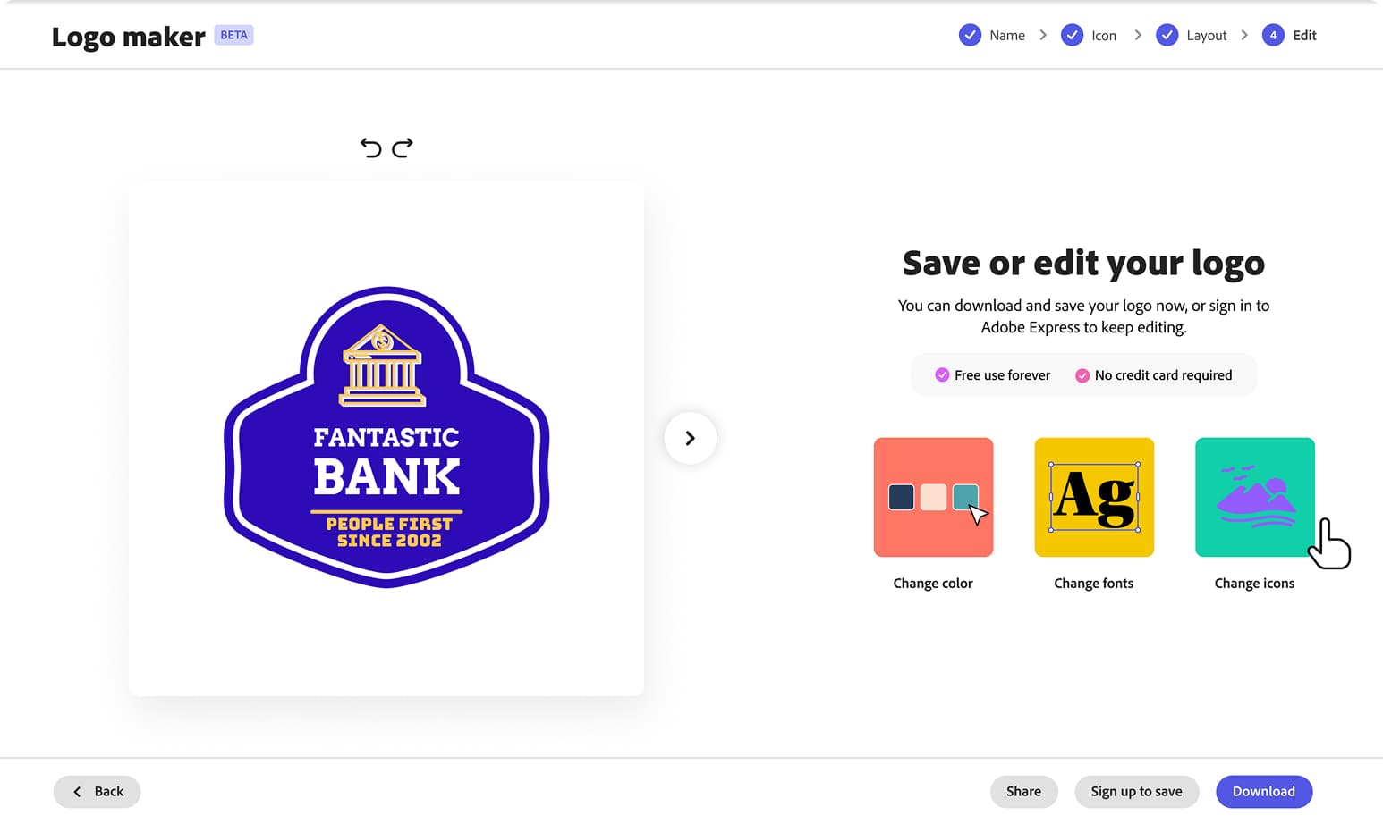This screenshot has height=824, width=1383.
Task: Click the peach color swatch
Action: (933, 497)
